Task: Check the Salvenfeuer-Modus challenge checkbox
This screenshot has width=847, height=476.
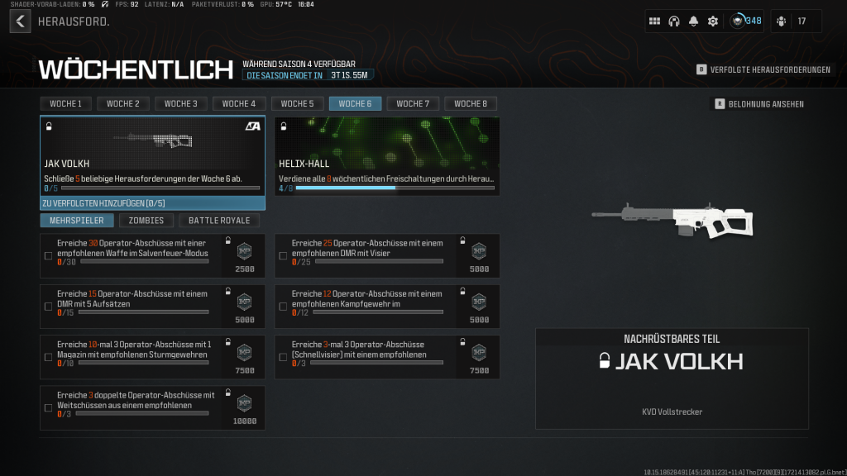Action: [48, 256]
